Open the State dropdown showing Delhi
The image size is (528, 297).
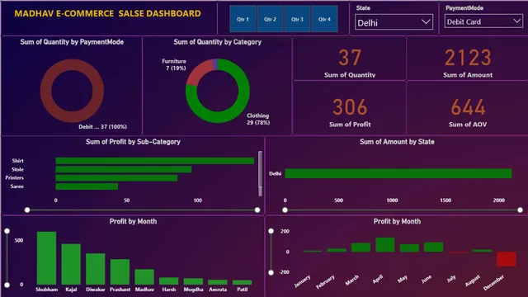tap(394, 22)
